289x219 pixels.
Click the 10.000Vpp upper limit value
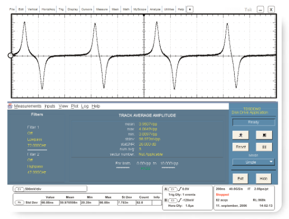(169, 164)
